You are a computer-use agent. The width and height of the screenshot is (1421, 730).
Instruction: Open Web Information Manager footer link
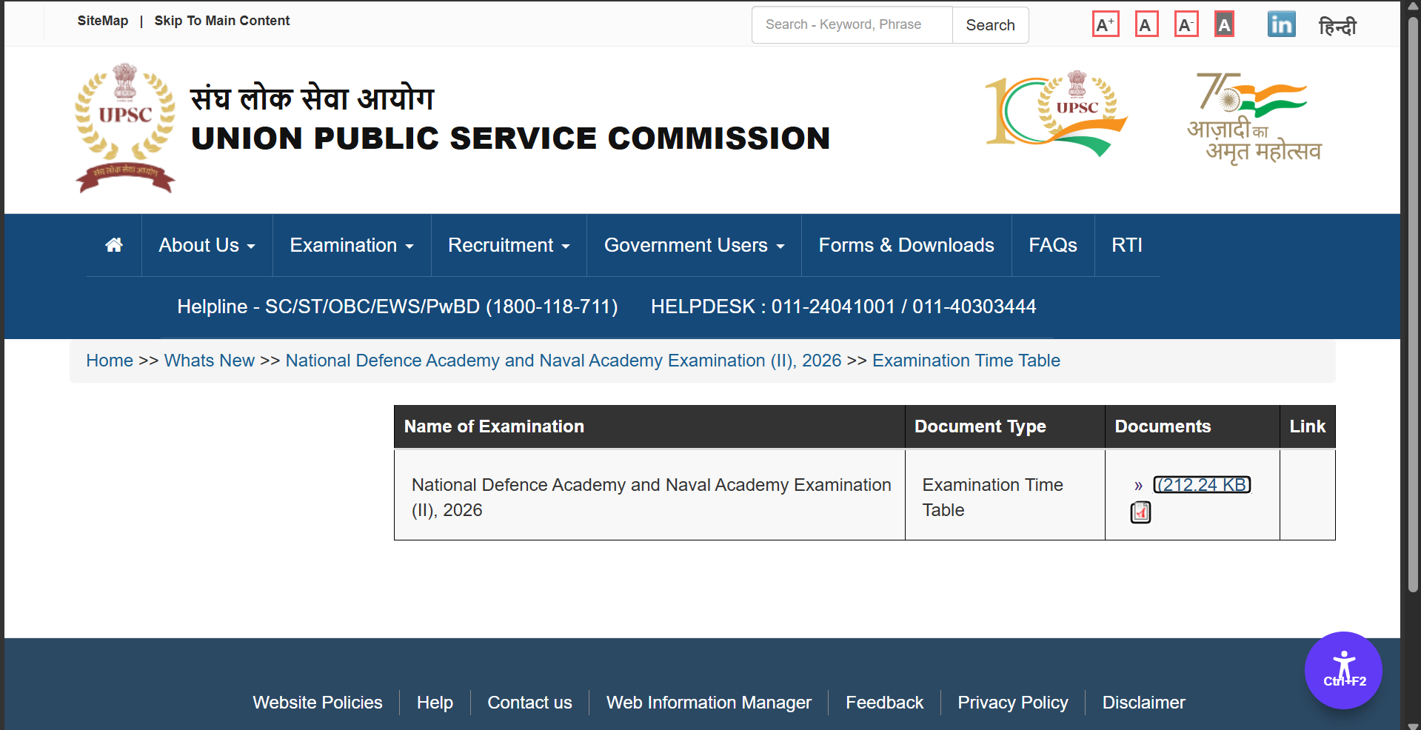(x=709, y=703)
